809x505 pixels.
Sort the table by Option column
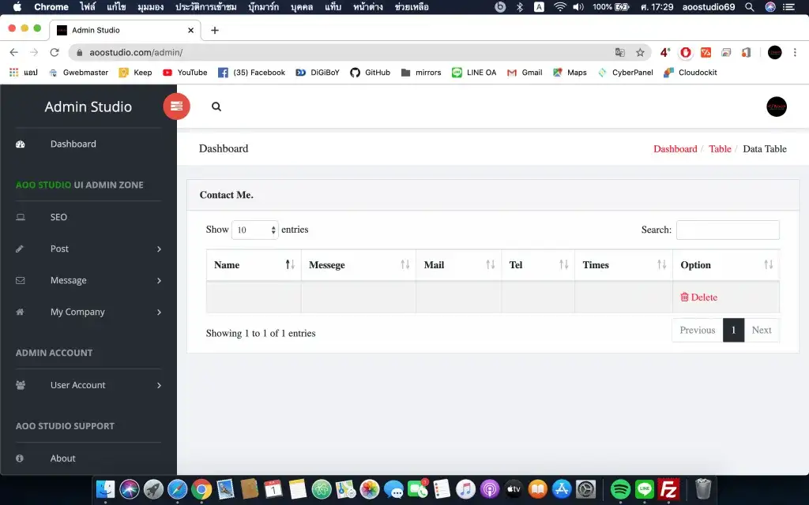[x=726, y=265]
